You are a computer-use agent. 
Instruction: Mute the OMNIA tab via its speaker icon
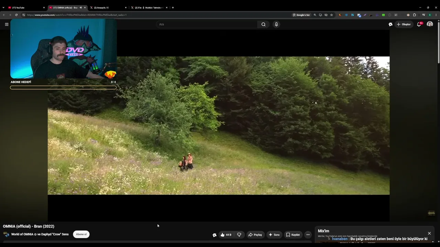pyautogui.click(x=81, y=8)
